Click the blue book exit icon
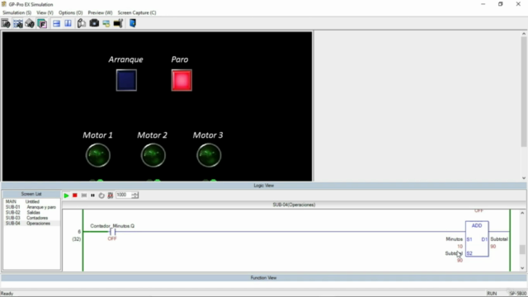 click(x=133, y=24)
